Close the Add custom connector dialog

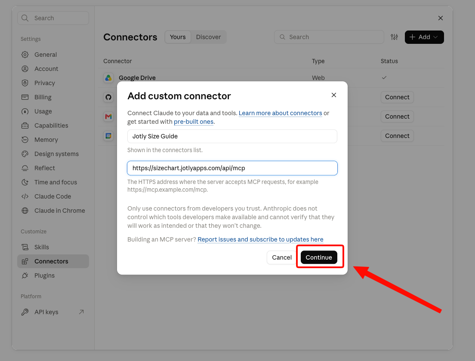click(334, 95)
